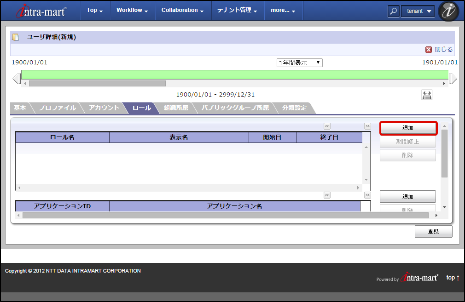Click the upper role table '>>' icon
Image resolution: width=465 pixels, height=302 pixels.
click(x=367, y=126)
